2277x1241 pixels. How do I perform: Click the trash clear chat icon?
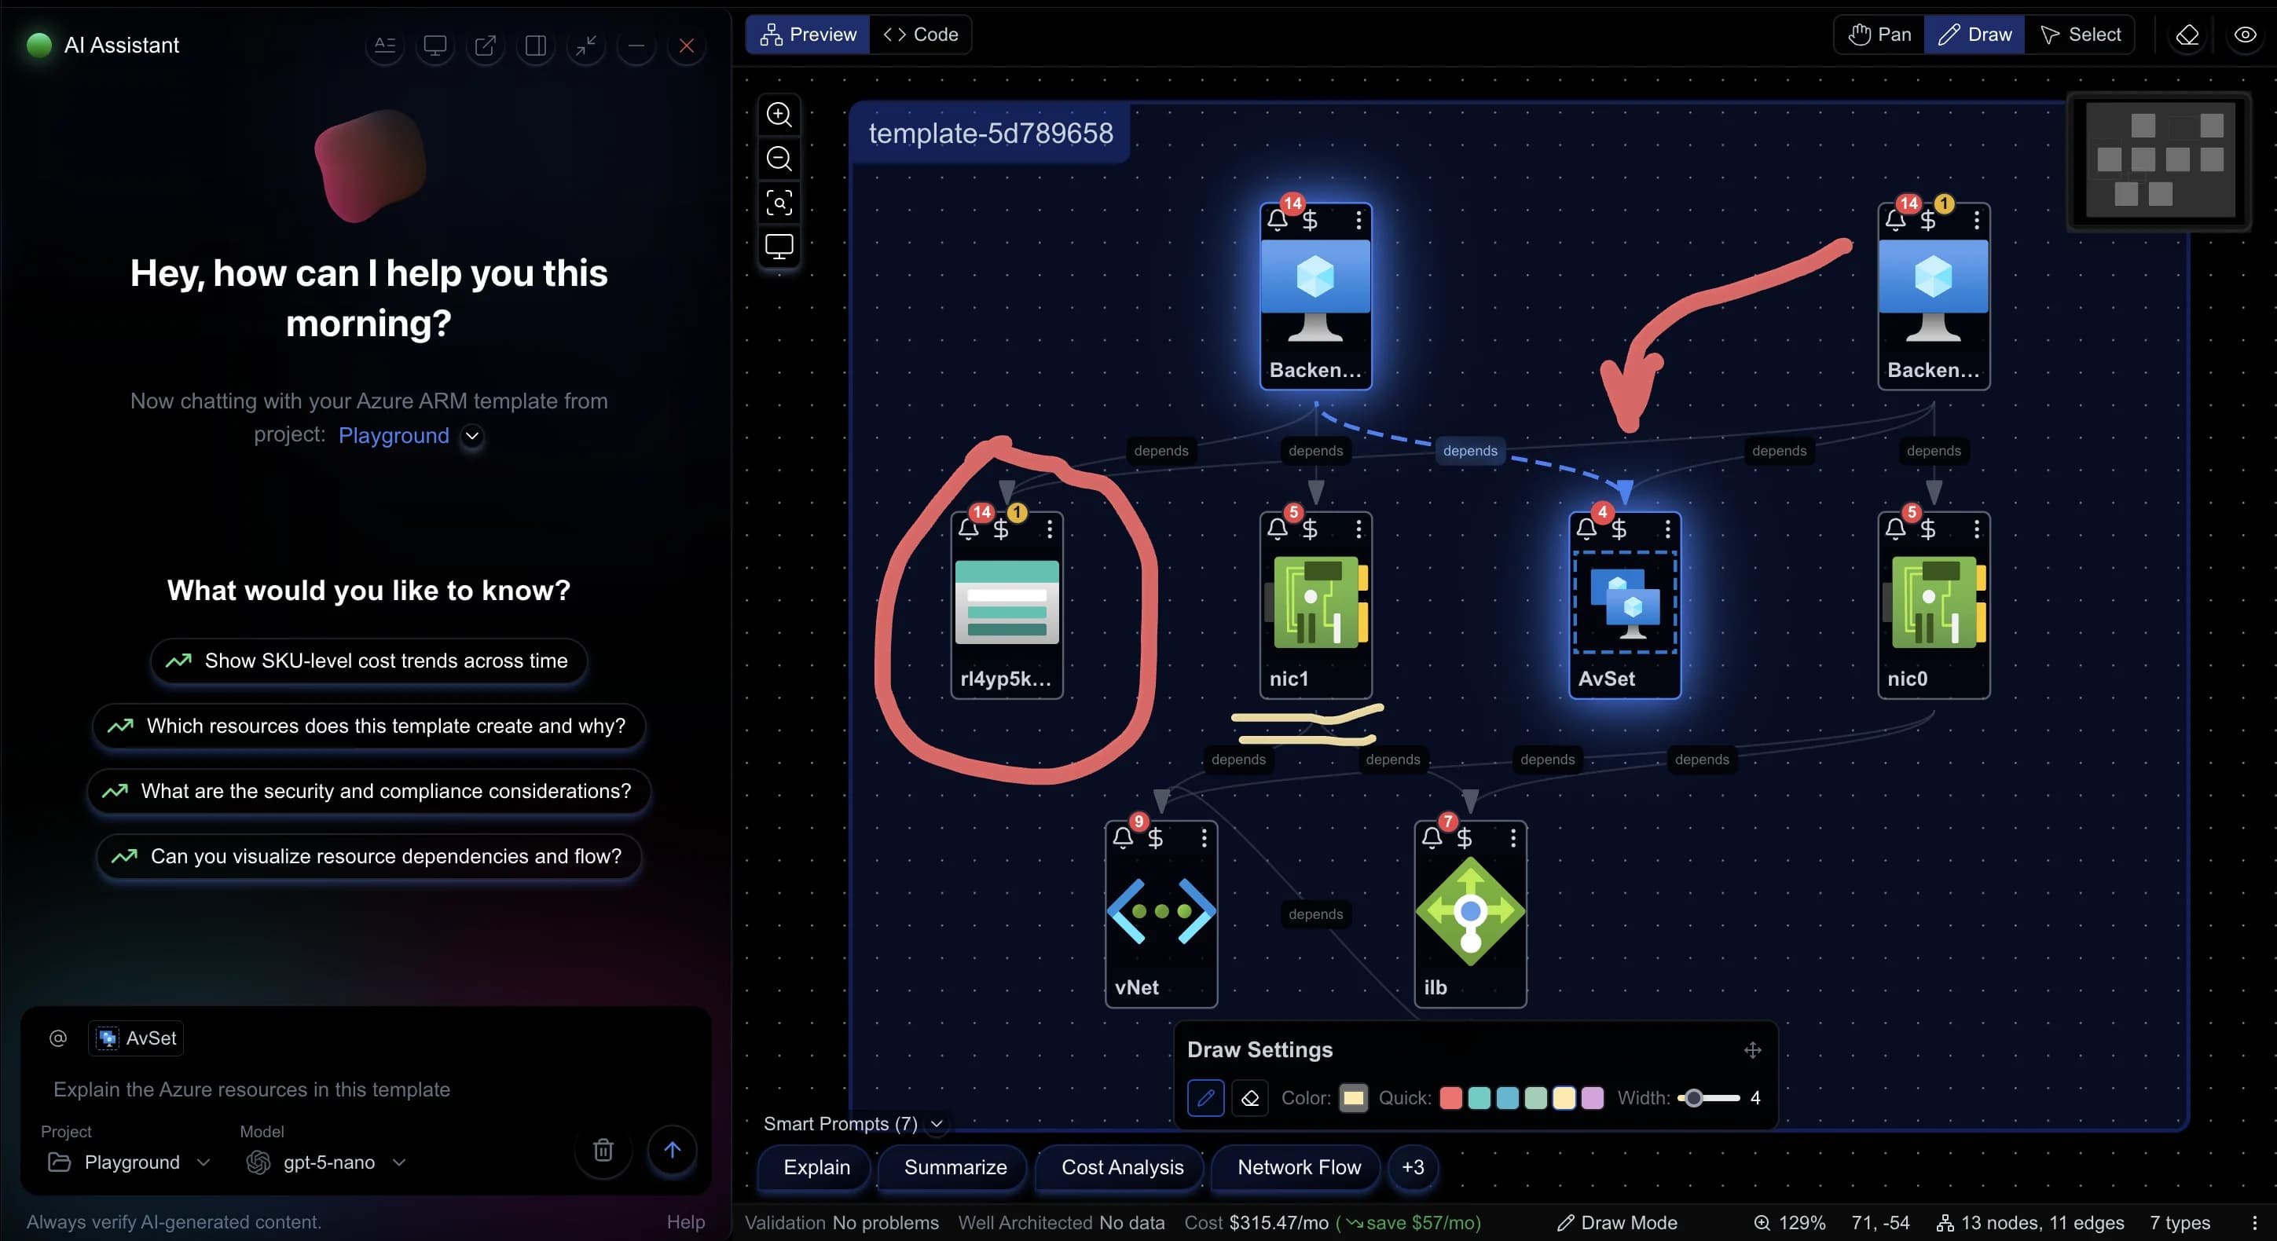point(603,1149)
